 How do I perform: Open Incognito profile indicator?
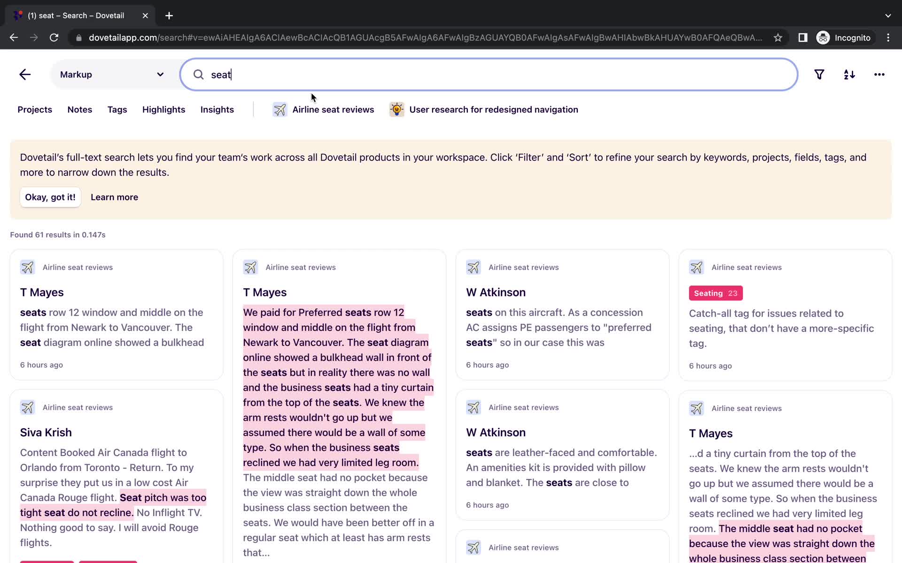(x=844, y=38)
